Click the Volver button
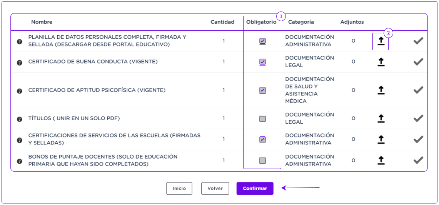439x205 pixels. pyautogui.click(x=215, y=189)
